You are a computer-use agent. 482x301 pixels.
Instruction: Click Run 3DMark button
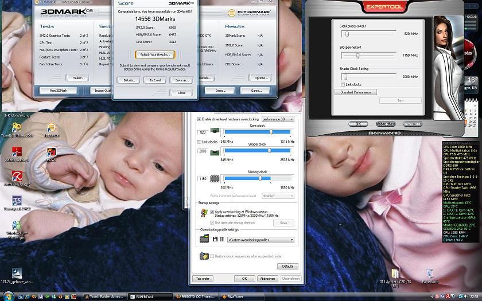coord(58,91)
